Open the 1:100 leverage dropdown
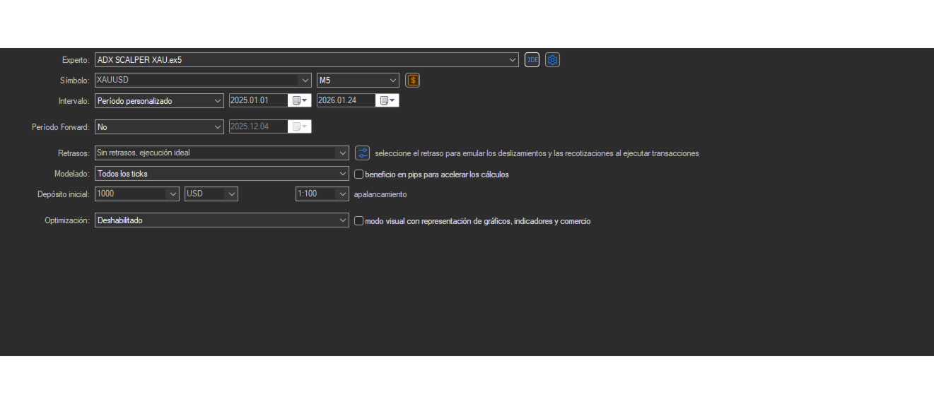 point(343,194)
